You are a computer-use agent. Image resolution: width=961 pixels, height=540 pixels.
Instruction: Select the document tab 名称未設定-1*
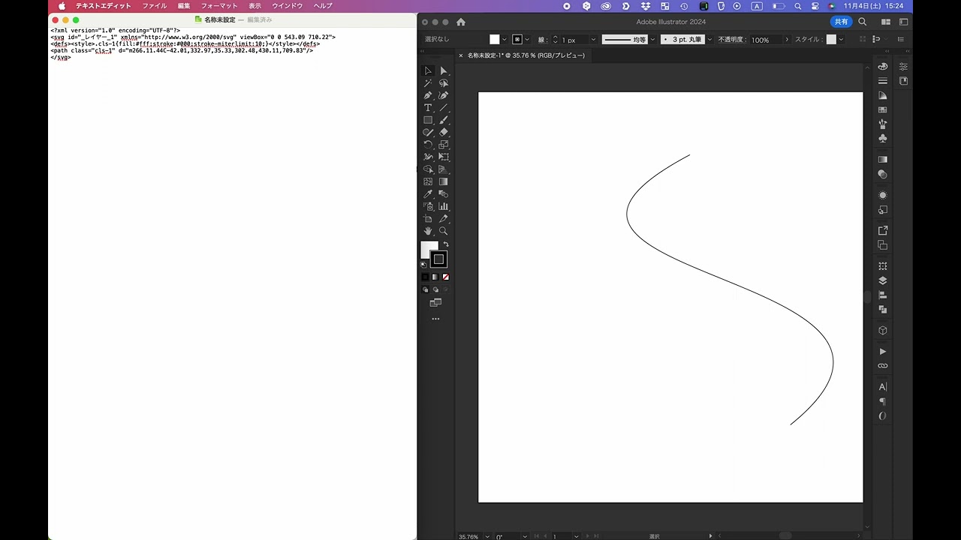coord(526,55)
